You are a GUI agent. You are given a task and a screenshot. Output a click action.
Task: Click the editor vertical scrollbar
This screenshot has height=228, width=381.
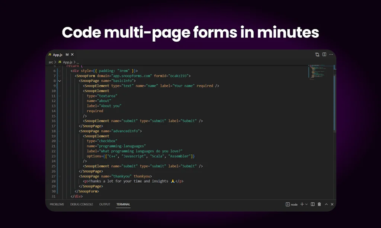point(334,100)
